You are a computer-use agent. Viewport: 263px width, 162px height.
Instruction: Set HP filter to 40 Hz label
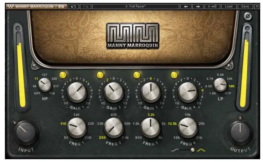tap(35, 86)
